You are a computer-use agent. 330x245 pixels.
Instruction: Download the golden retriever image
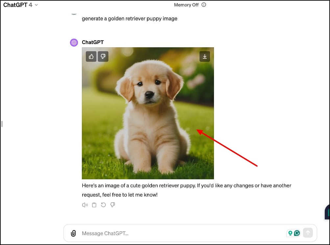205,56
